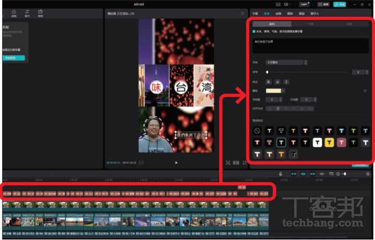Select the center horizontal alignment icon
This screenshot has height=240, width=375.
click(x=278, y=108)
